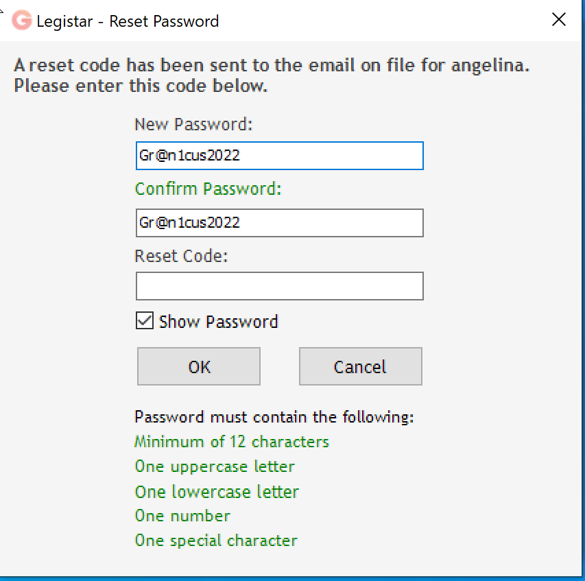Click the Minimum of 12 characters line

pyautogui.click(x=231, y=441)
